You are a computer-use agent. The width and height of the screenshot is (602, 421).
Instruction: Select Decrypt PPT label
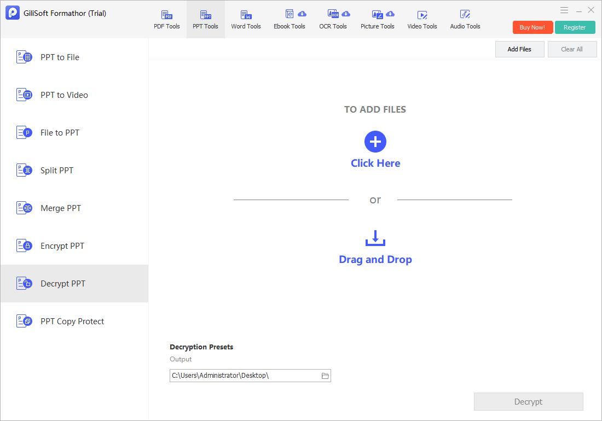63,283
